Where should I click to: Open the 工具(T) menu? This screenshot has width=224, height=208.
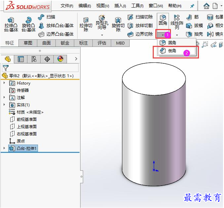(137, 6)
